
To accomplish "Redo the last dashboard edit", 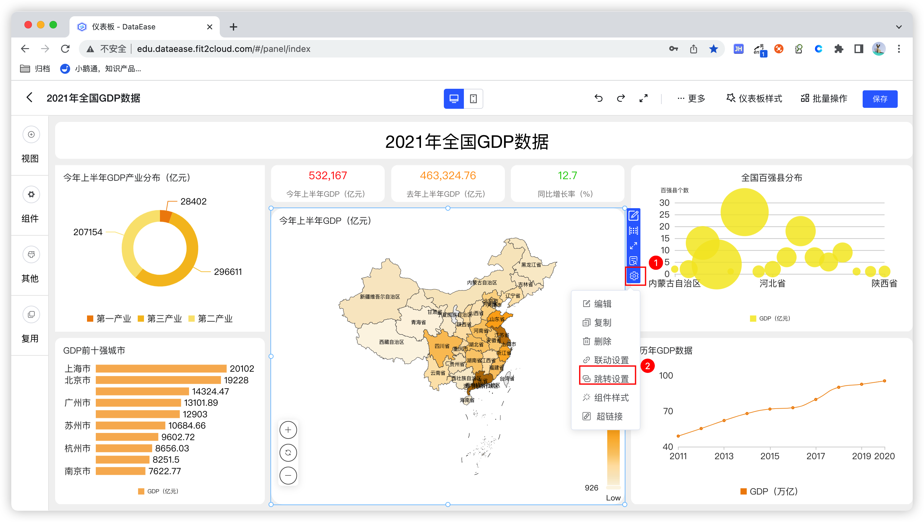I will point(621,98).
